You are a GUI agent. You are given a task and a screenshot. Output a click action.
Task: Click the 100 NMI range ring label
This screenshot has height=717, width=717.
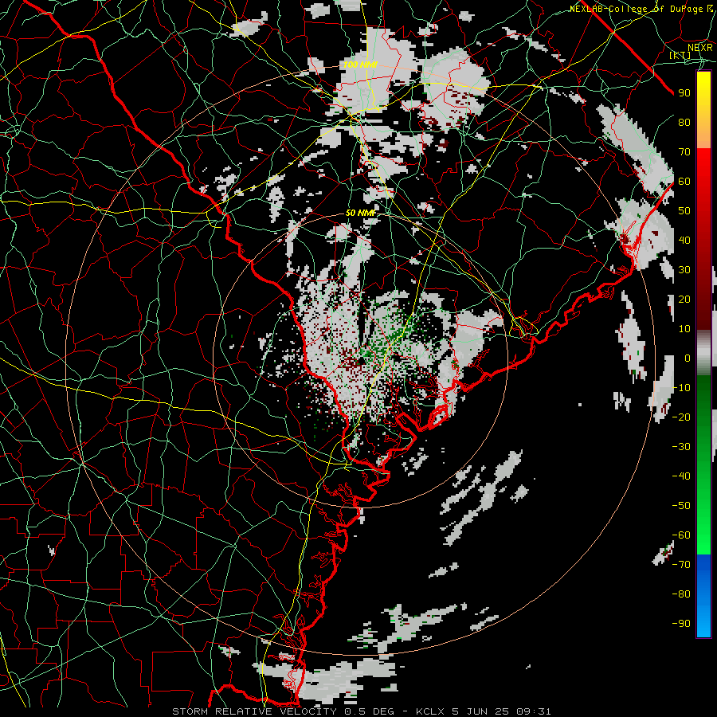pyautogui.click(x=360, y=65)
